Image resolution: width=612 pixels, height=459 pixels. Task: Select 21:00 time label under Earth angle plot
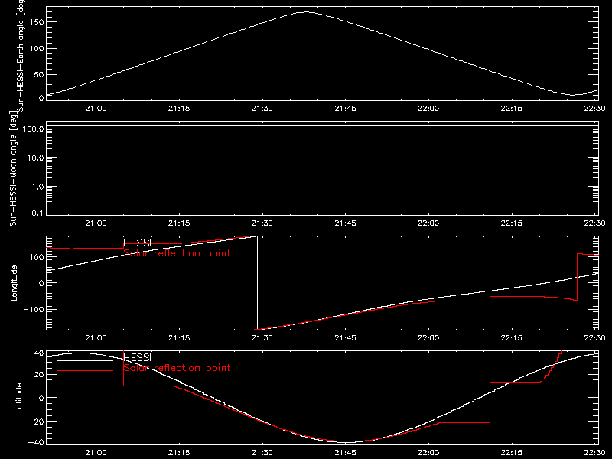(96, 108)
